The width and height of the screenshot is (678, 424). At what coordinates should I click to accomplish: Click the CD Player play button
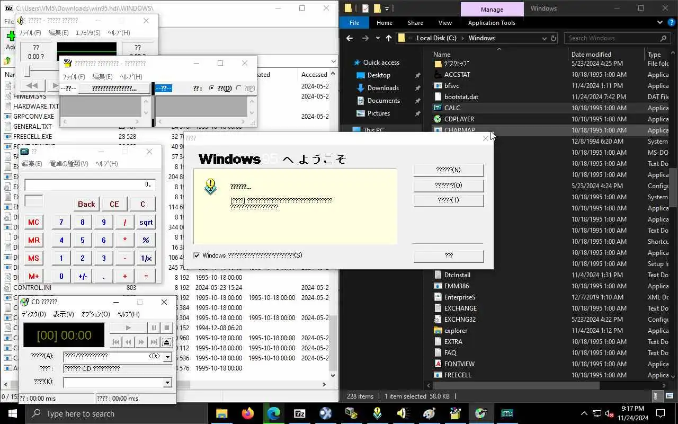128,328
